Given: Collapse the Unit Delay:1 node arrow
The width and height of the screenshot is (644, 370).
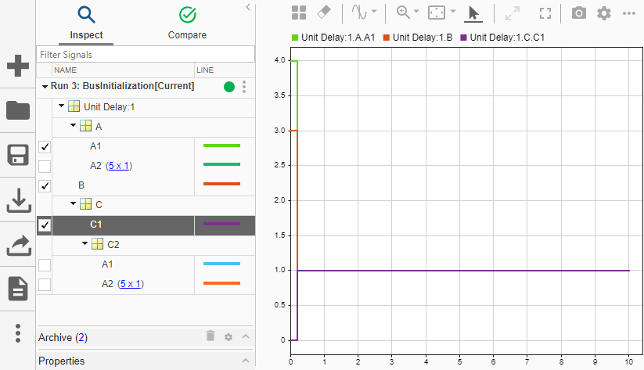Looking at the screenshot, I should pos(61,106).
